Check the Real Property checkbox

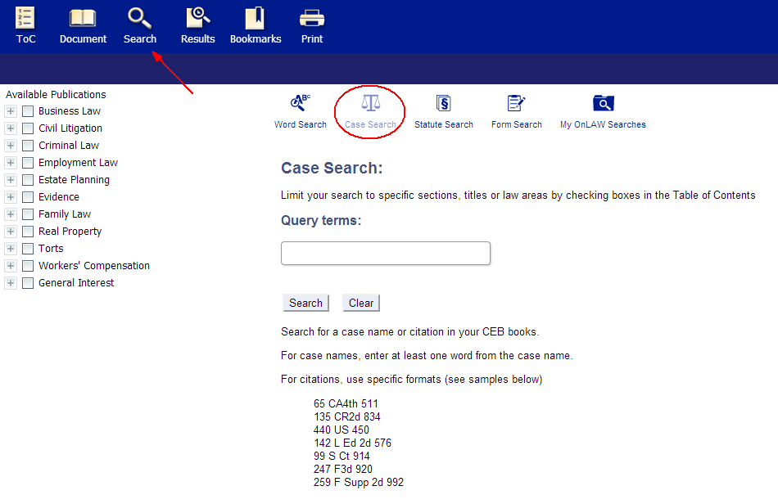(x=28, y=232)
